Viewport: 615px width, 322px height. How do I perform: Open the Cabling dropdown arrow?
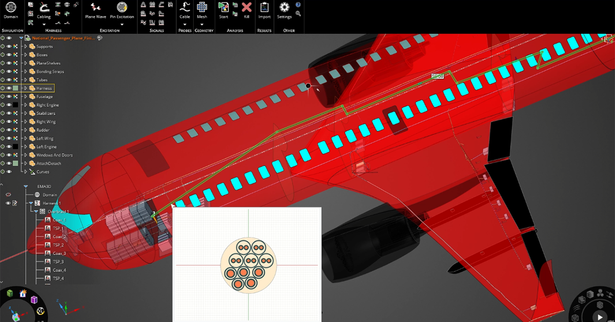tap(44, 24)
